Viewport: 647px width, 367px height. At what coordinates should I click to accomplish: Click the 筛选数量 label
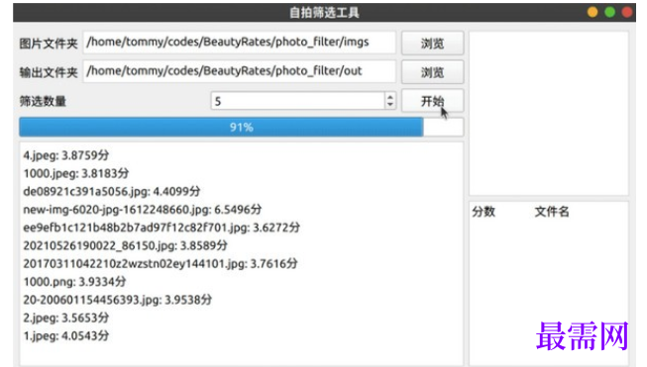[x=43, y=101]
